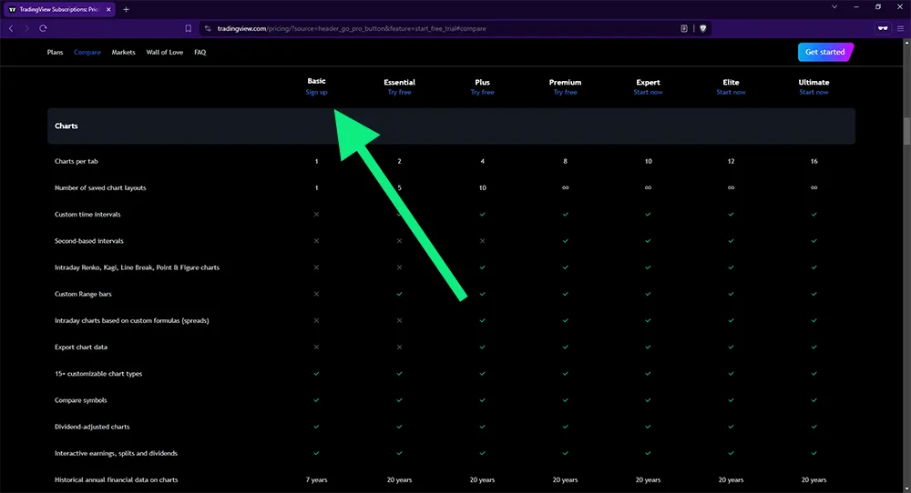Click Basic X mark for Intraday Renko row
This screenshot has height=493, width=911.
coord(317,267)
